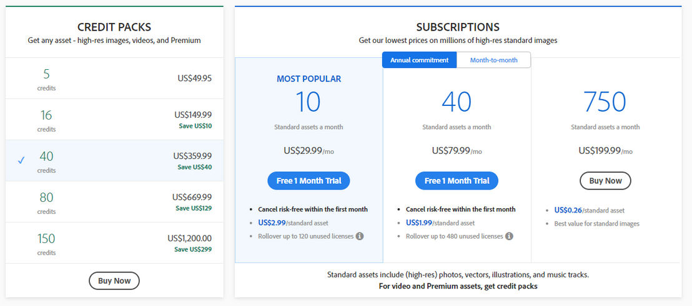Screen dimensions: 692x306
Task: Open info icon for 120 unused licenses rollover
Action: point(360,236)
